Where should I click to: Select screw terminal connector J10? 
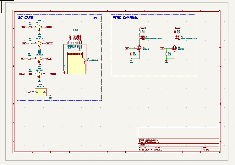pos(179,37)
